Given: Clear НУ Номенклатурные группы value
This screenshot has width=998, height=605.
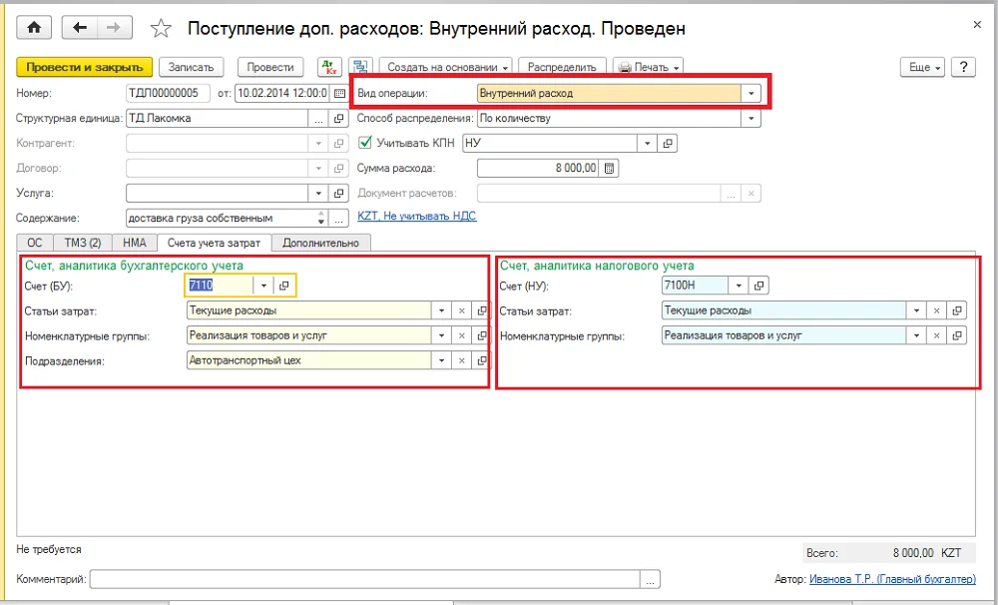Looking at the screenshot, I should (936, 335).
